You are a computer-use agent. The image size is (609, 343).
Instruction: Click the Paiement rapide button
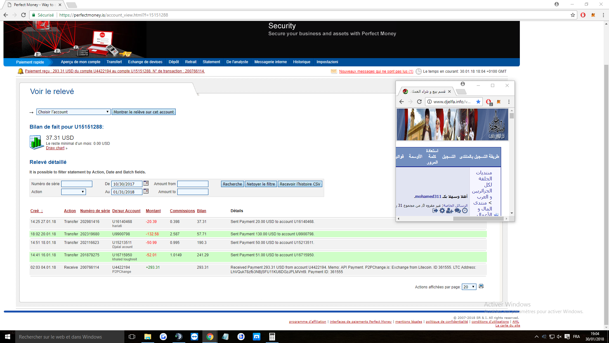click(x=30, y=62)
